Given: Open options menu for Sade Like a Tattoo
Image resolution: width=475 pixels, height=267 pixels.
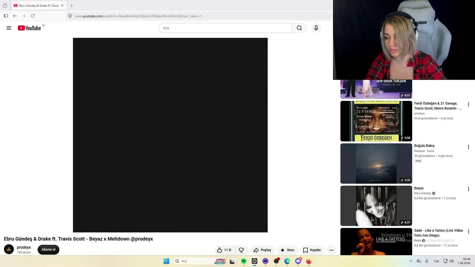Looking at the screenshot, I should pos(468,231).
